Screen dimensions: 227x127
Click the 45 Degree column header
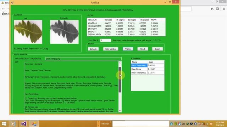tap(120, 20)
